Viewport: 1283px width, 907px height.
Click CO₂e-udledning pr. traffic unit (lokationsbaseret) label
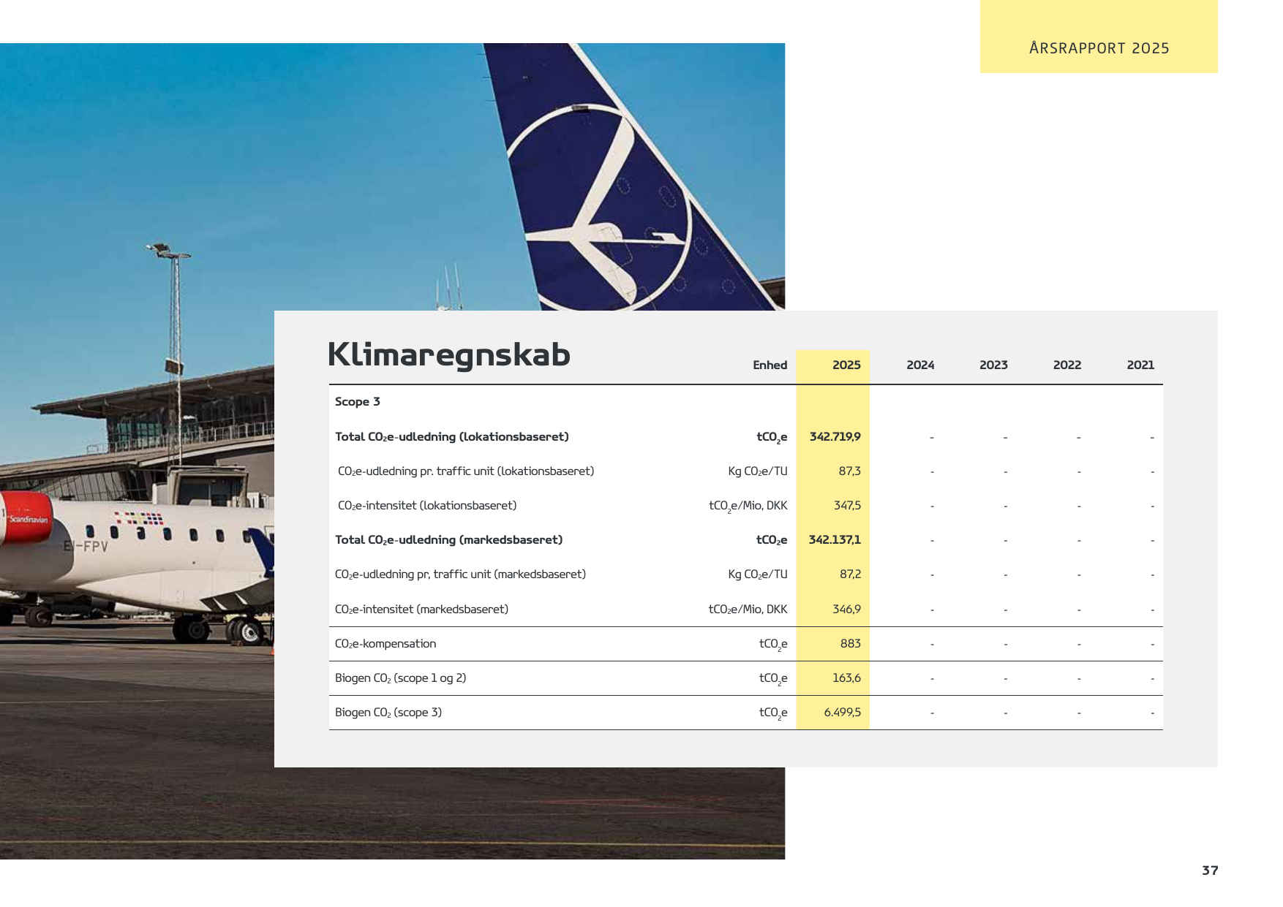point(466,471)
